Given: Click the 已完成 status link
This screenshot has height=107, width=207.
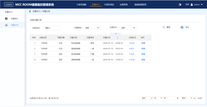Looking at the screenshot, I should 132,54.
